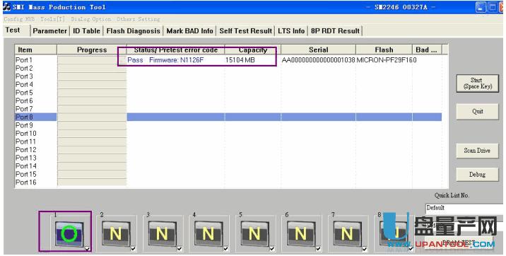Image resolution: width=506 pixels, height=256 pixels.
Task: Open the Flash Diagnosis tab
Action: (x=134, y=31)
